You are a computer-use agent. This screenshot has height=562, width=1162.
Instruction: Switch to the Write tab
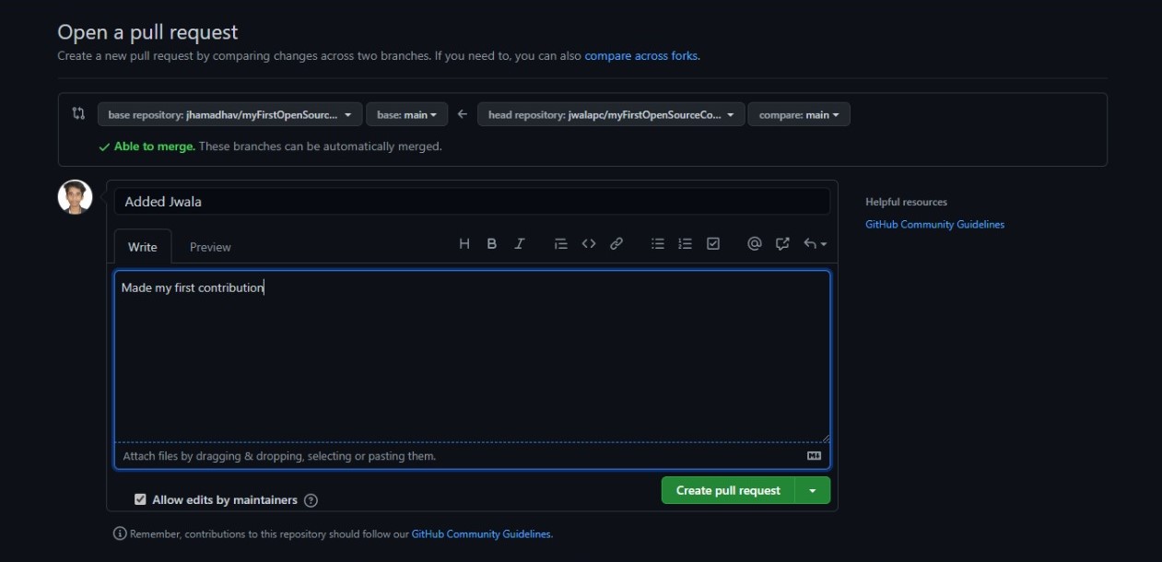tap(143, 247)
